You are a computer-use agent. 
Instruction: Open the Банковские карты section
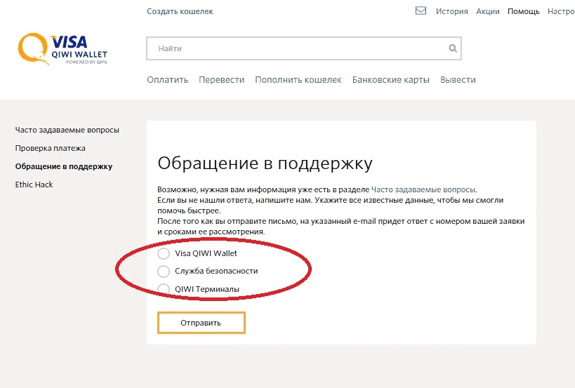(x=390, y=80)
